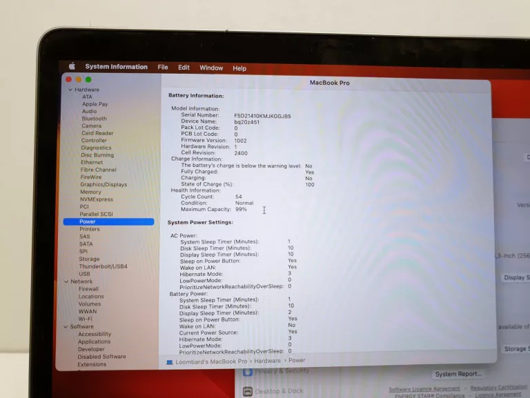Click the System Report button behind
Viewport: 530px width, 398px height.
coord(458,375)
